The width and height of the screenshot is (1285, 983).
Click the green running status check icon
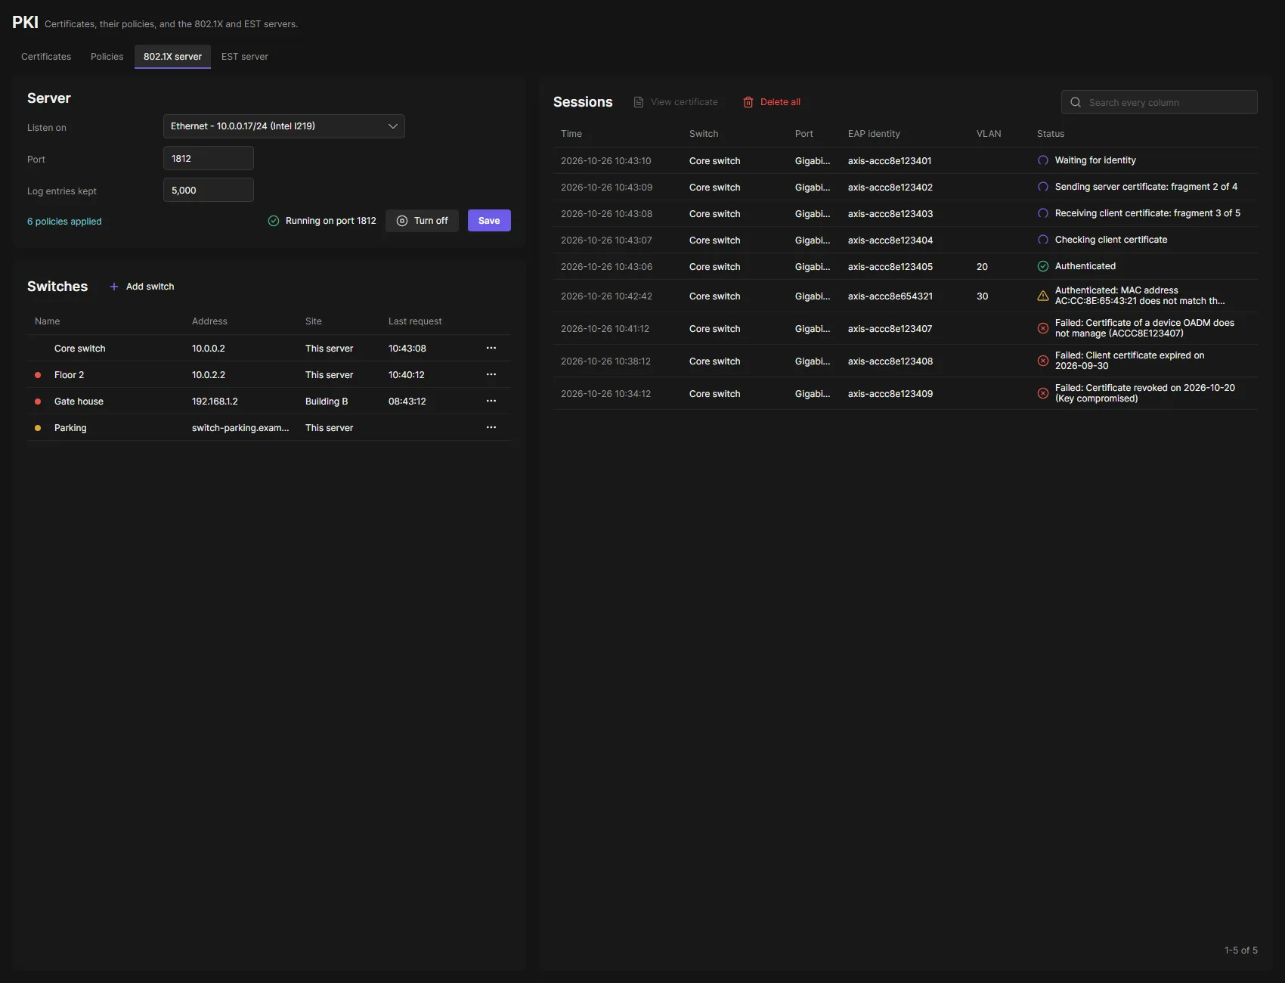pos(274,221)
